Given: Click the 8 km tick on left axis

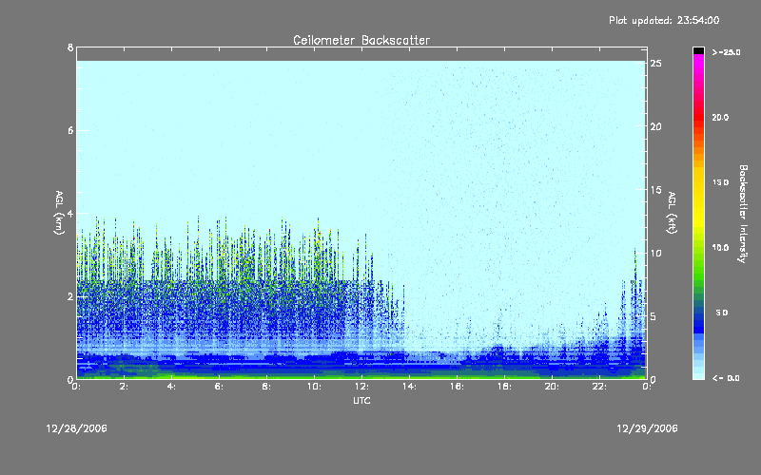Looking at the screenshot, I should [x=70, y=47].
